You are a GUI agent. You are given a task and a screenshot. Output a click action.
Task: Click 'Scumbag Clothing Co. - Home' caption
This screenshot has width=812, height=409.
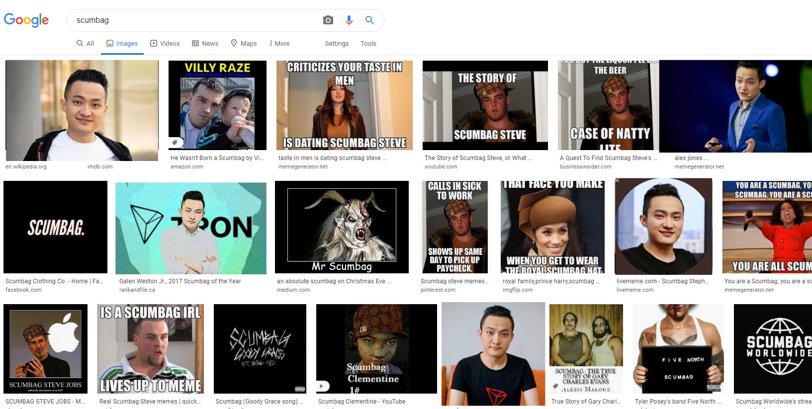tap(54, 281)
